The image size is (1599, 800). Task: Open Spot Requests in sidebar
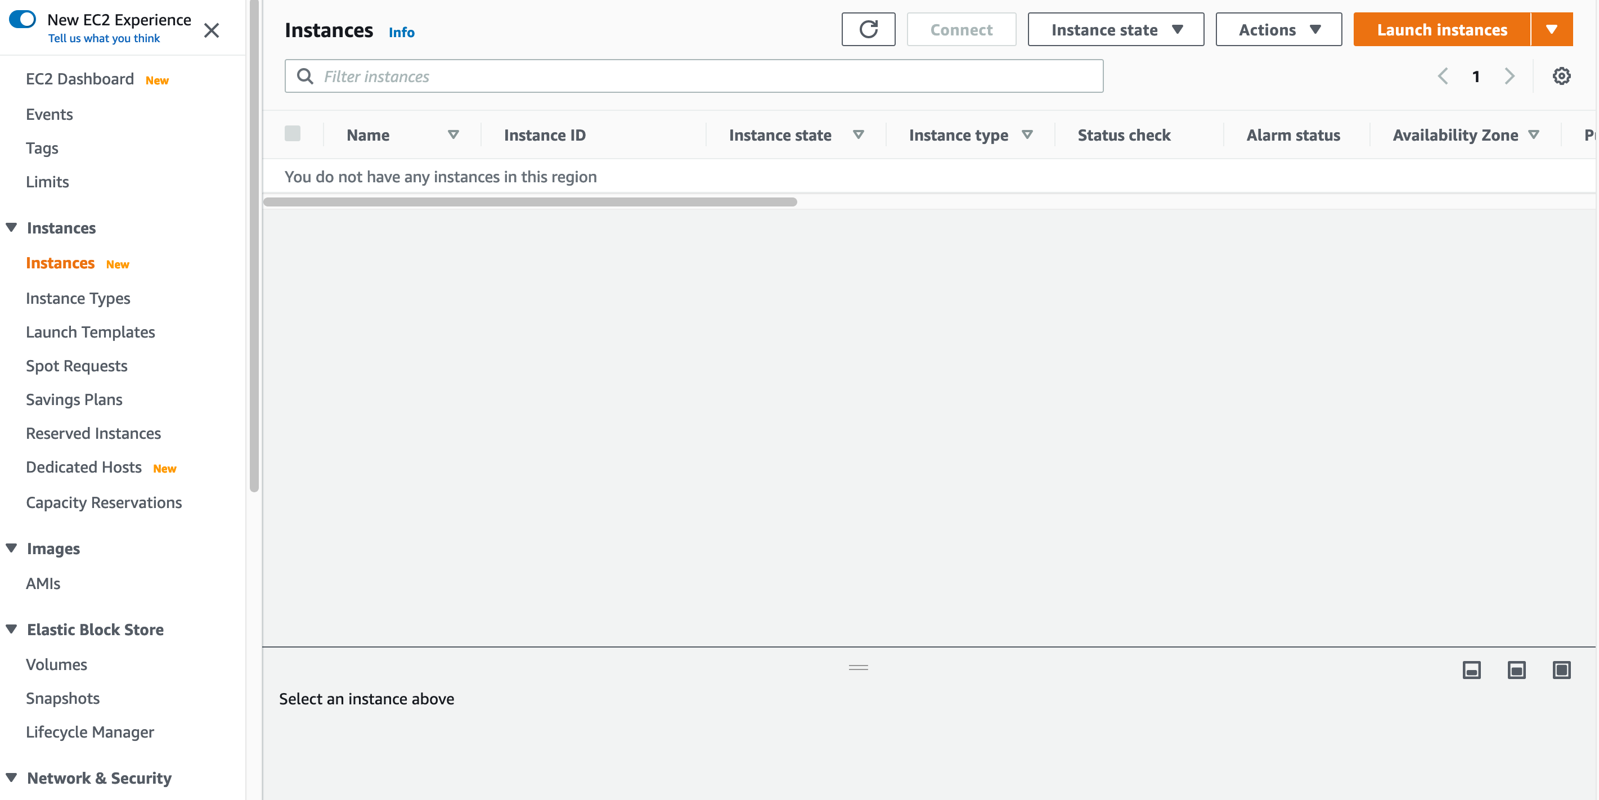pos(77,366)
